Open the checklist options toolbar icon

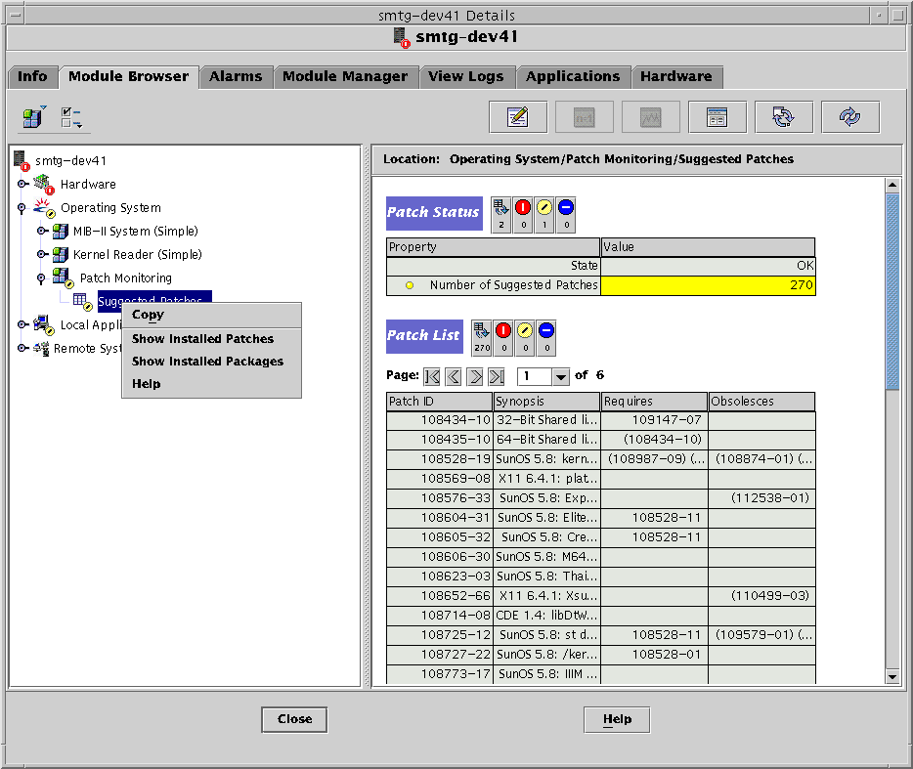coord(71,117)
